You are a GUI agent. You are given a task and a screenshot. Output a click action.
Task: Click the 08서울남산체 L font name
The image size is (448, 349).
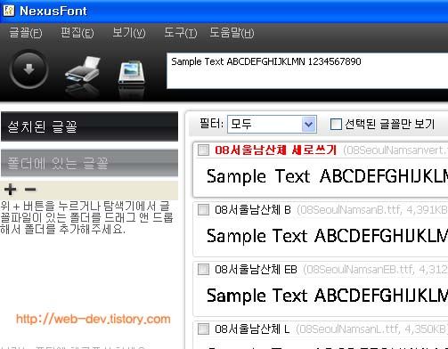coord(252,329)
